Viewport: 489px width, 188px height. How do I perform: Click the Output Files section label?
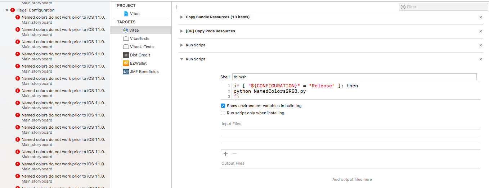pos(233,163)
